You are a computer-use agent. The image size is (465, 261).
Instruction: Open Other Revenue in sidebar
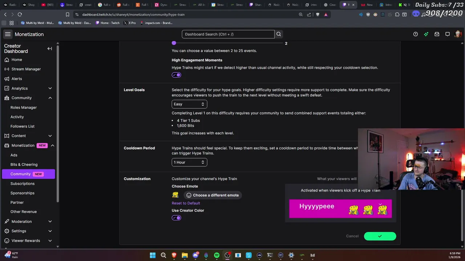(24, 212)
